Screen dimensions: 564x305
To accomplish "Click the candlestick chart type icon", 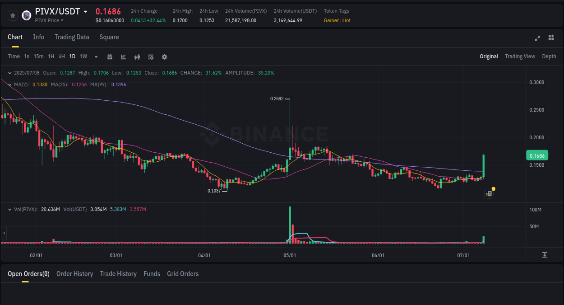I will click(137, 56).
